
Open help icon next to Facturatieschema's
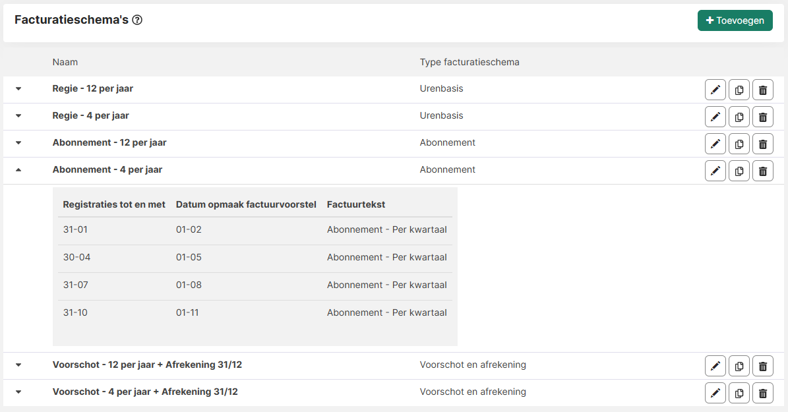[137, 20]
